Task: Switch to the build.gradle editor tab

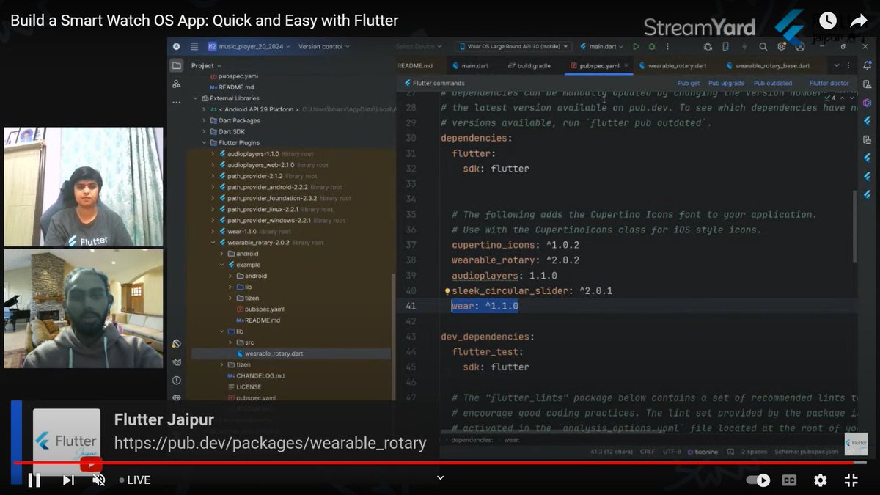Action: coord(529,65)
